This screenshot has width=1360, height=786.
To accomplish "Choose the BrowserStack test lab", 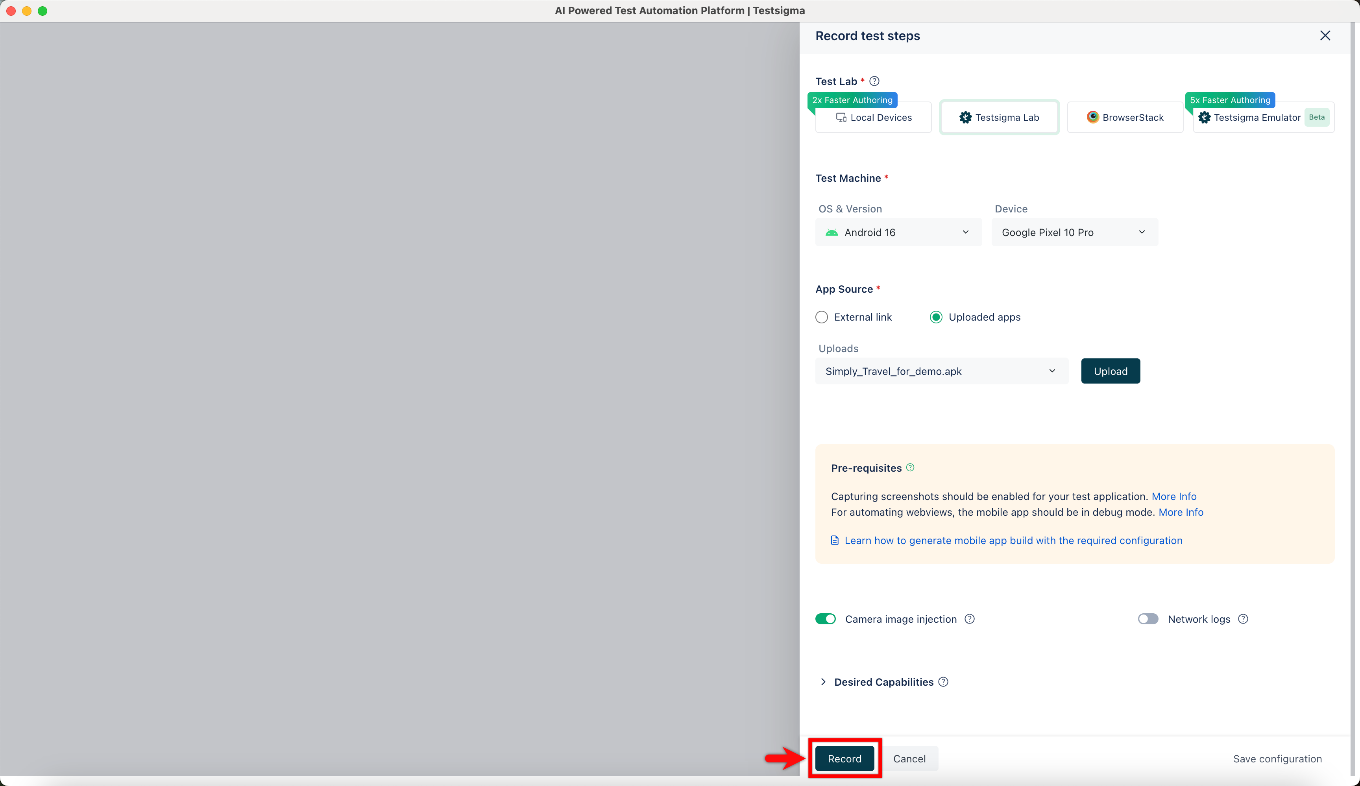I will pos(1125,117).
